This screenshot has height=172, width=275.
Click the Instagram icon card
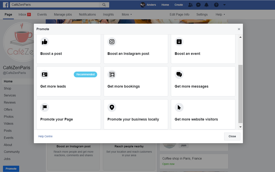click(112, 42)
